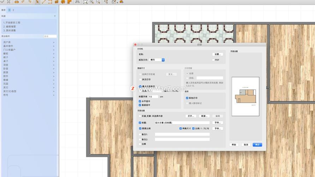Open the 纸张方向 orientation dropdown

point(157,60)
